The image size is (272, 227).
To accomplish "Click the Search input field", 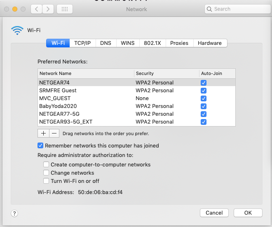I will coord(237,9).
